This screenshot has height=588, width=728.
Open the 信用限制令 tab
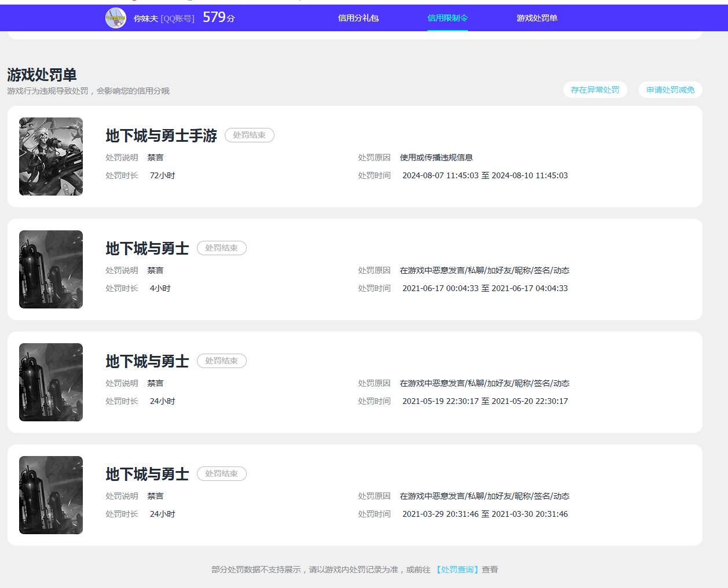(447, 18)
